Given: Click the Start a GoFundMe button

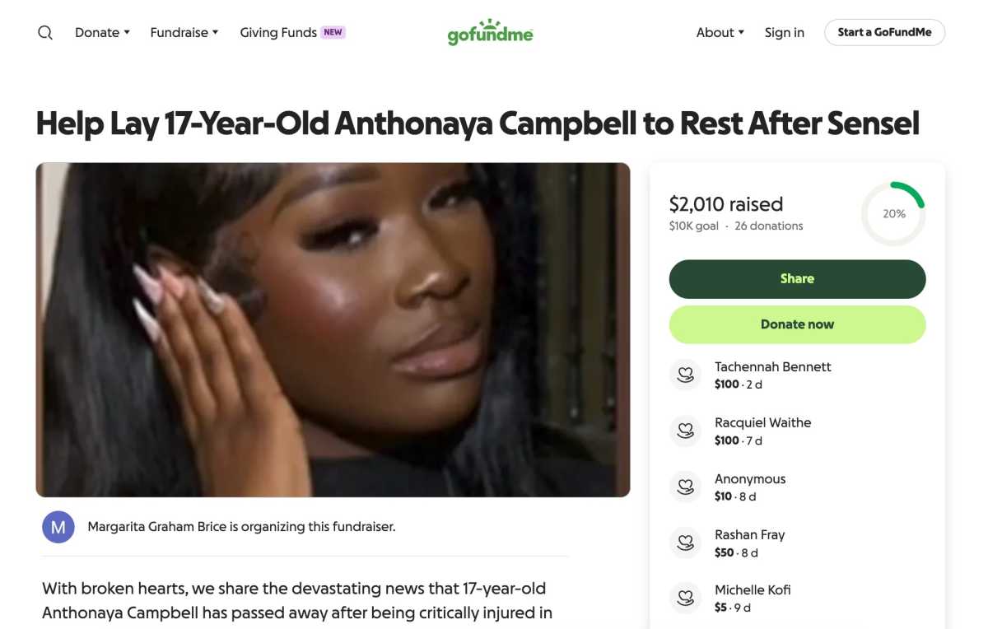Looking at the screenshot, I should 885,33.
